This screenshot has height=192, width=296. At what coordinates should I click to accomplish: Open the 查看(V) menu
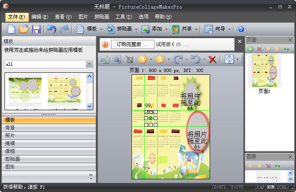(63, 17)
